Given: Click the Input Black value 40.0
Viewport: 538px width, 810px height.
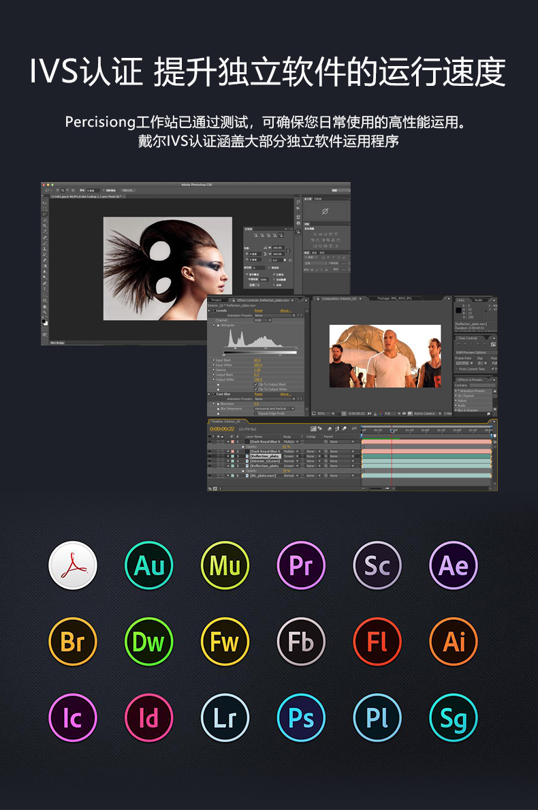Looking at the screenshot, I should point(257,360).
